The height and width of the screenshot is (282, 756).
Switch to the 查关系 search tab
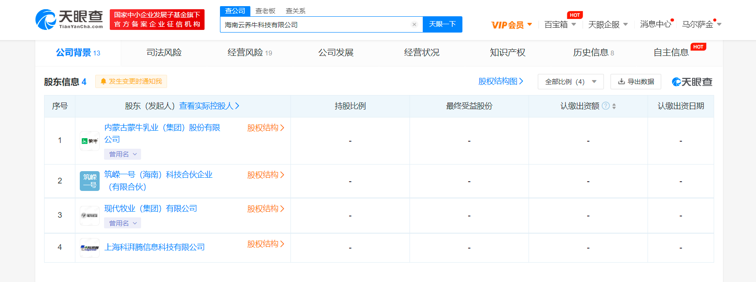click(x=296, y=11)
